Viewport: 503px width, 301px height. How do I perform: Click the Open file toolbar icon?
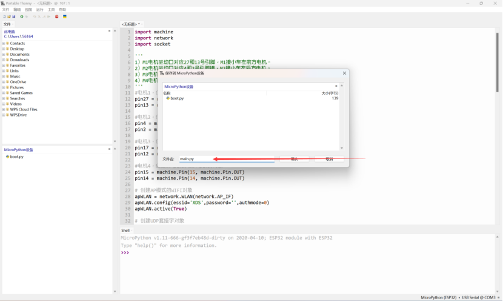pos(9,16)
